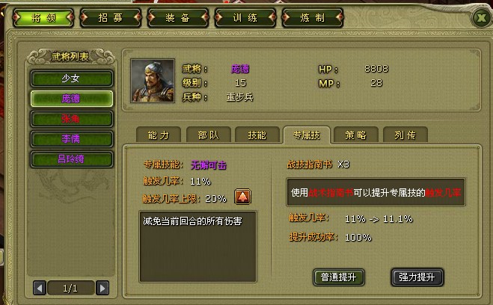Screen dimensions: 493x305
Task: Open the 炼制 top menu
Action: point(312,18)
